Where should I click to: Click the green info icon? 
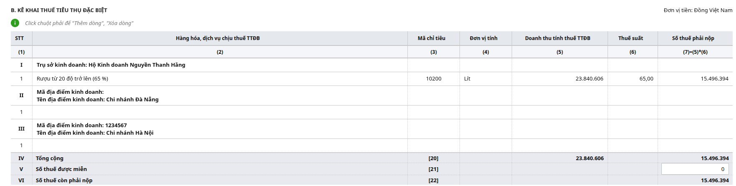[15, 23]
